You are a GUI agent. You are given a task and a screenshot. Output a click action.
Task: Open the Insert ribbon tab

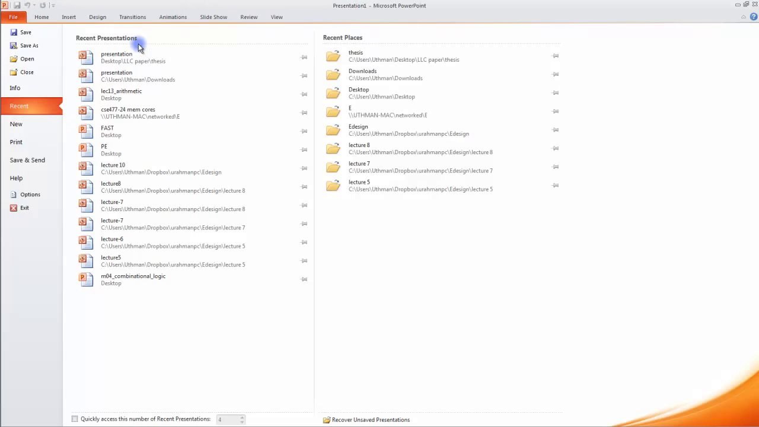tap(69, 17)
